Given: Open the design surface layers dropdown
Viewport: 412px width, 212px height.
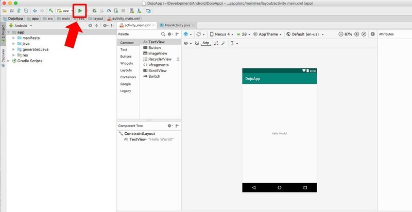Looking at the screenshot, I should pyautogui.click(x=187, y=34).
